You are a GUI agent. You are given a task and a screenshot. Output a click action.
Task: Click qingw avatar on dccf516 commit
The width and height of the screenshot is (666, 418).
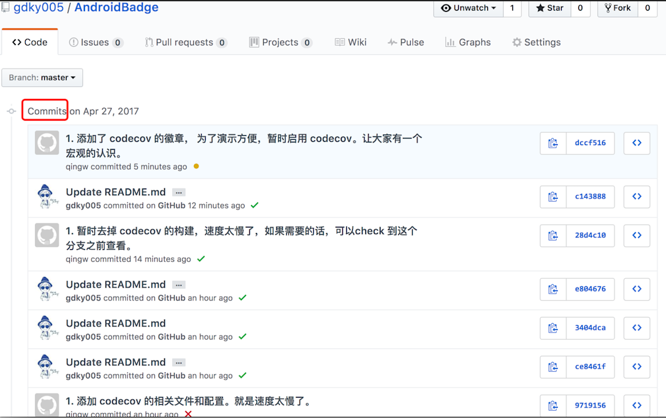(47, 142)
